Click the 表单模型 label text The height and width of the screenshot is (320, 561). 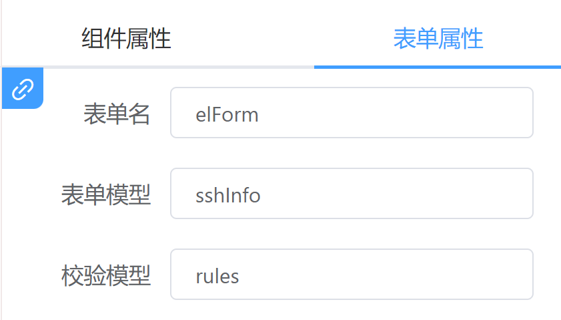pos(106,194)
